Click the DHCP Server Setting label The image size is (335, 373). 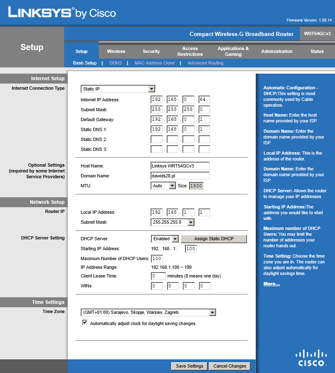(x=43, y=238)
